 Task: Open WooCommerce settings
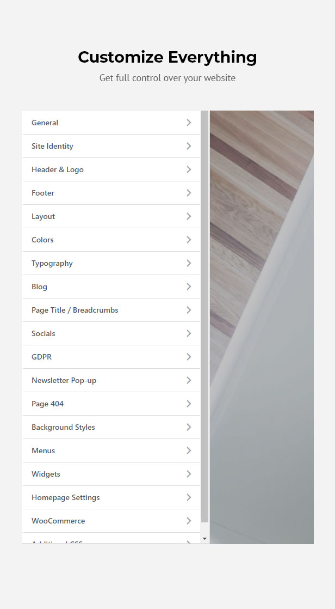[x=111, y=521]
